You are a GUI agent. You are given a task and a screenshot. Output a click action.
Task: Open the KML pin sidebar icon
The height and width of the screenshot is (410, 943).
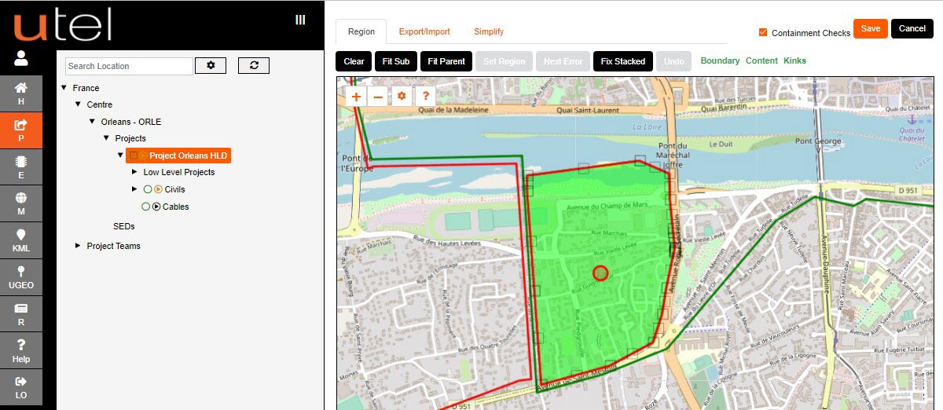pos(21,241)
